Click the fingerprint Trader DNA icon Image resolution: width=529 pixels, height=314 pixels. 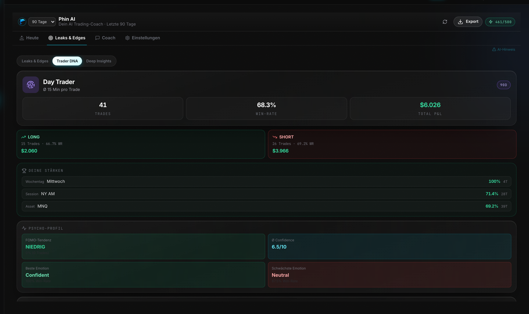pos(31,85)
